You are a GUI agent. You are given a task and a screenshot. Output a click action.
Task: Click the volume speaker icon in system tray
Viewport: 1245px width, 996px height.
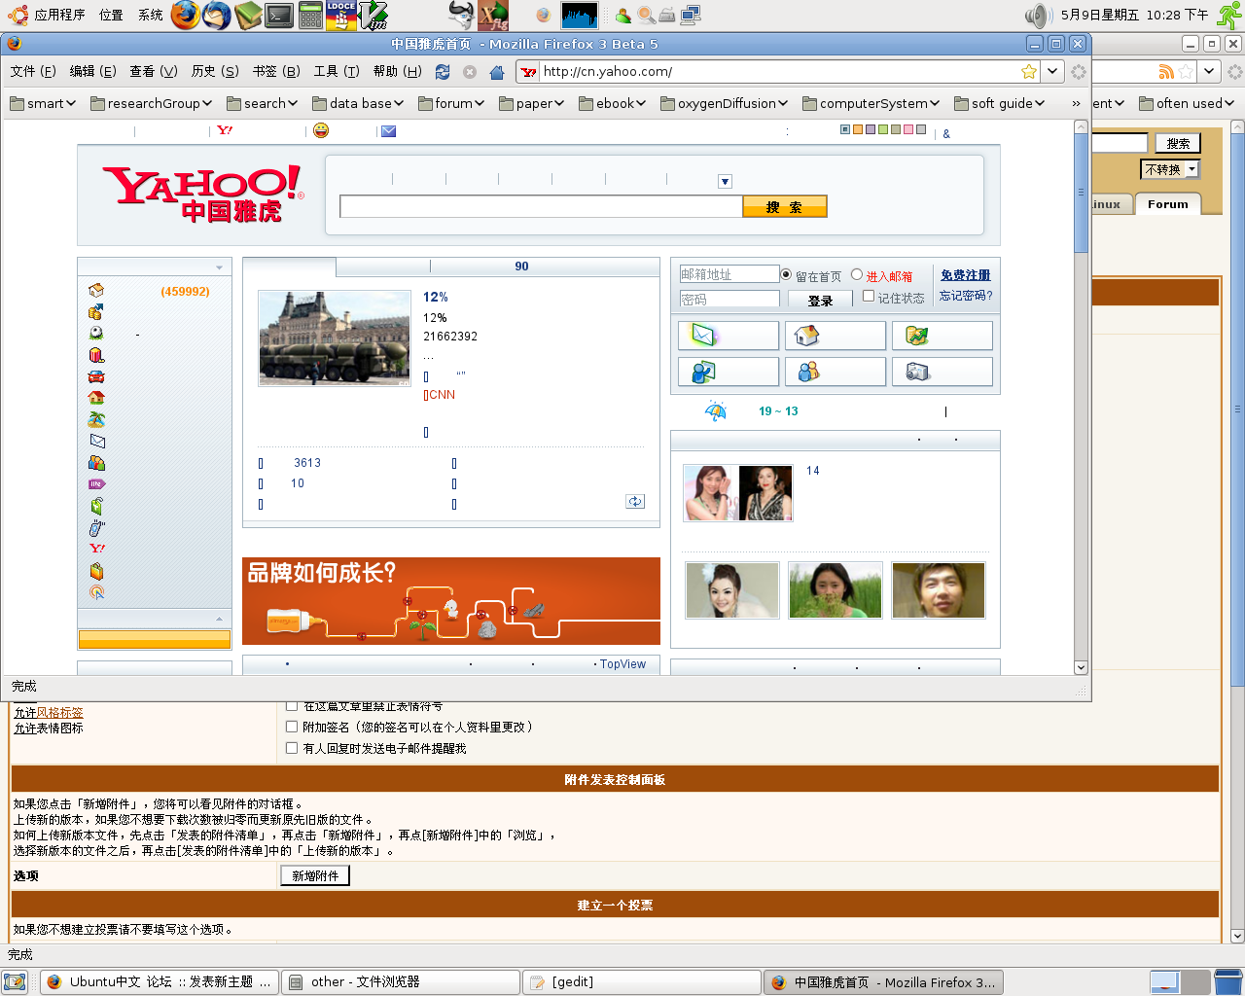pyautogui.click(x=1038, y=15)
